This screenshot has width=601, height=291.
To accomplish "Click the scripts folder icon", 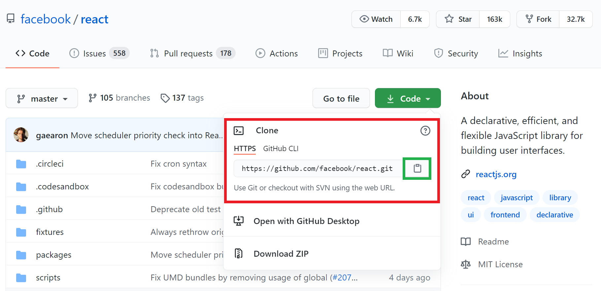I will tap(21, 277).
